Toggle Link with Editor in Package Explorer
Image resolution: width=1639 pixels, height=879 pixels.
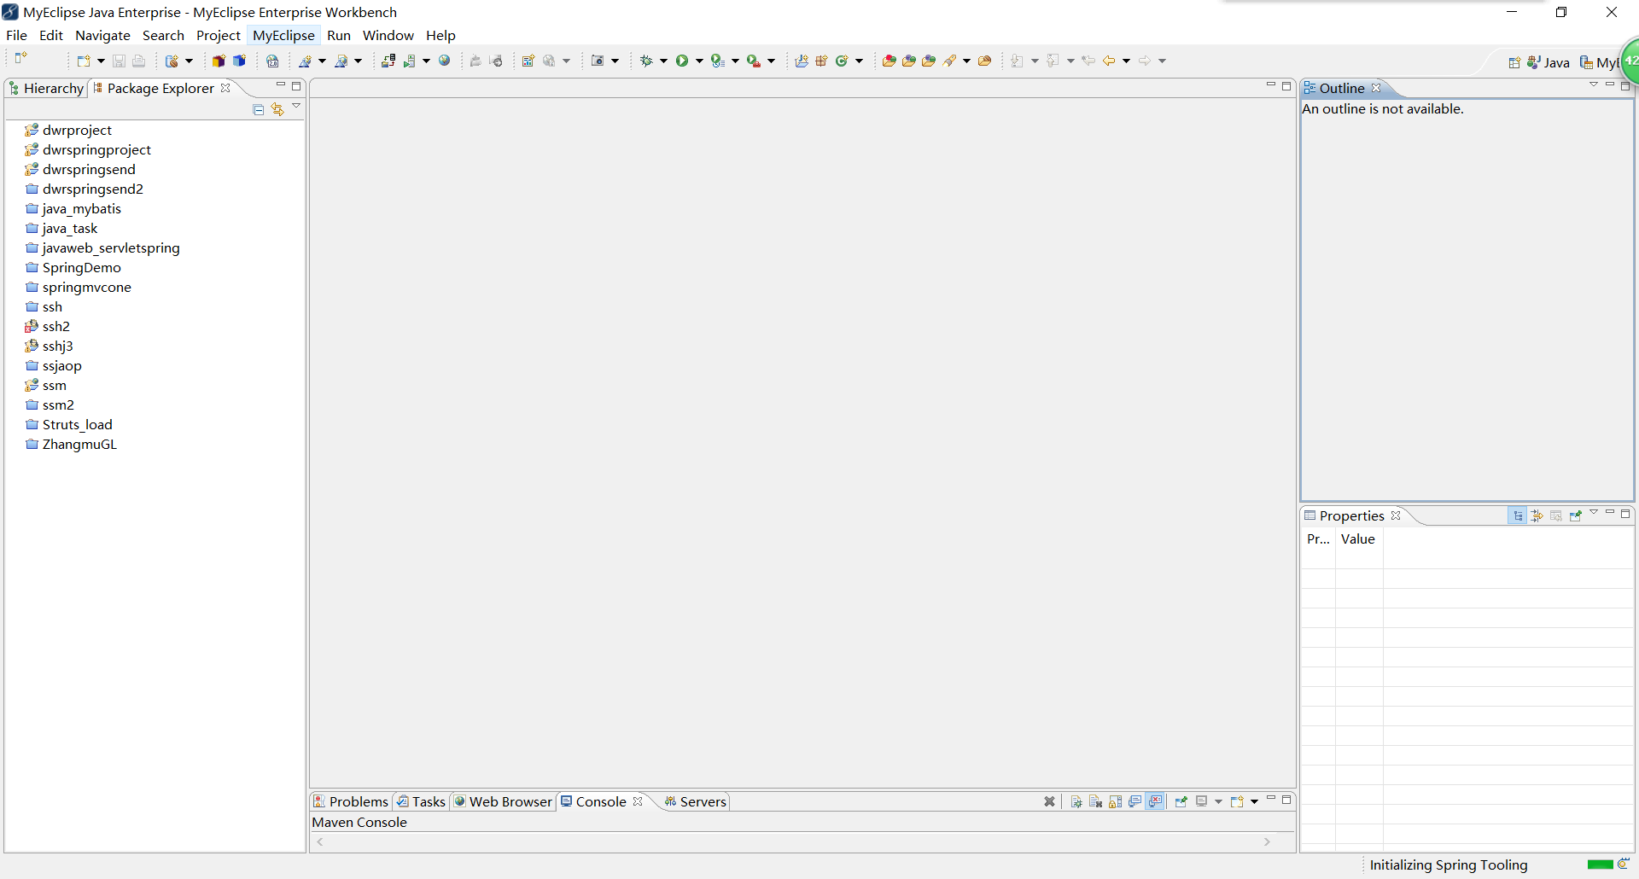[x=277, y=109]
